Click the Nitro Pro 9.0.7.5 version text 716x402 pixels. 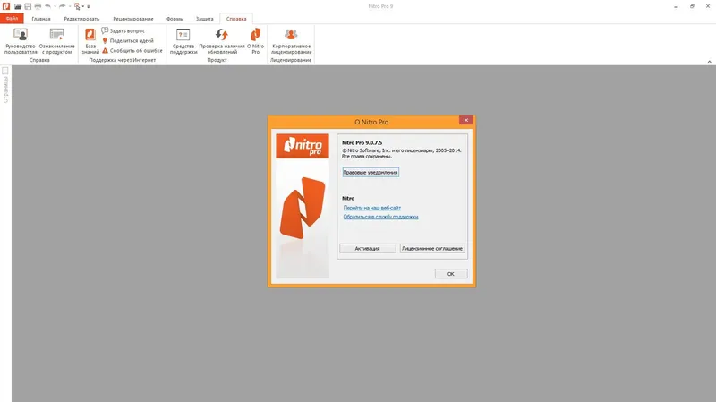tap(362, 142)
